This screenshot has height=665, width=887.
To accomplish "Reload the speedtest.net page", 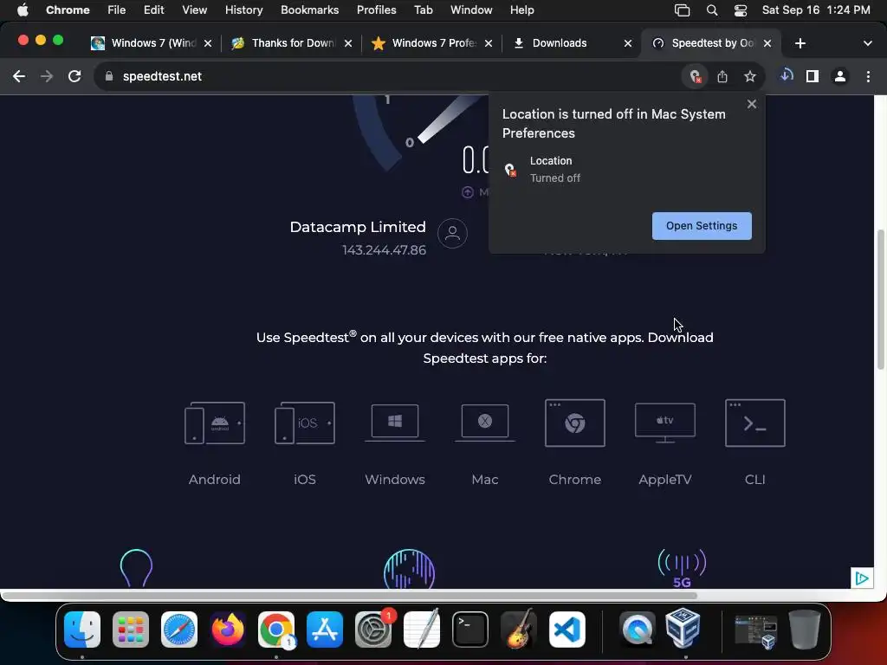I will (74, 76).
